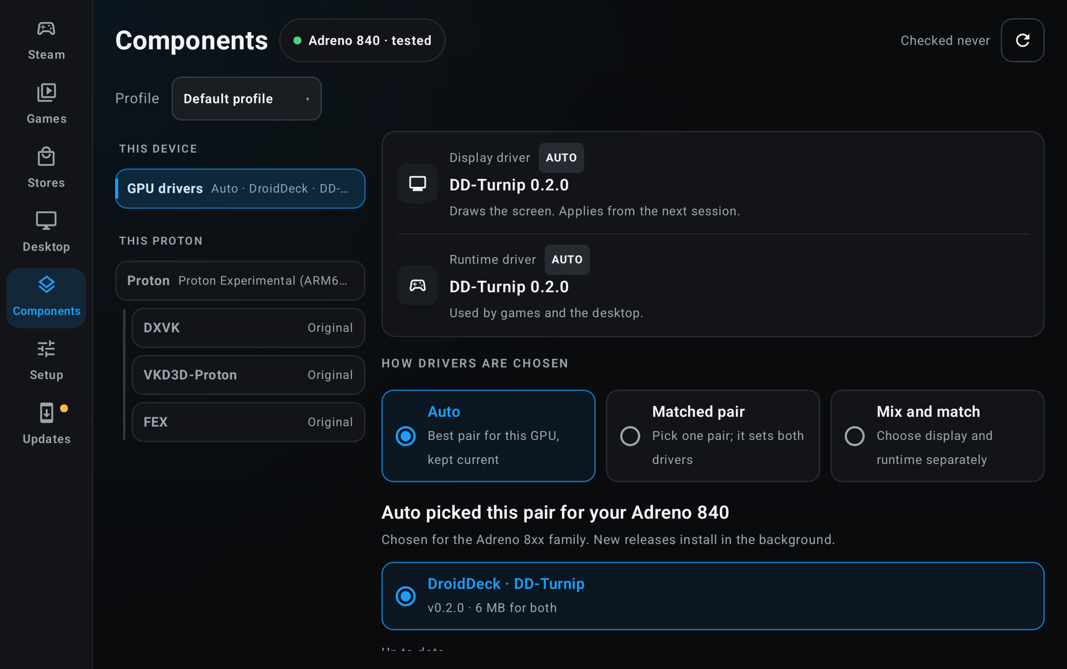Click the Components page heading

(192, 41)
